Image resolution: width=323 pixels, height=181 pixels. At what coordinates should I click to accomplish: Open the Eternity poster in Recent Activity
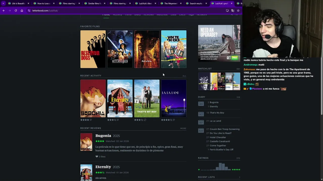tap(120, 99)
